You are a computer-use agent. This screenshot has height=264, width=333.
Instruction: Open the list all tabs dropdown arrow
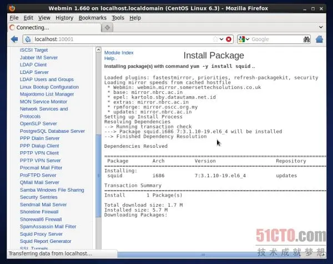pyautogui.click(x=321, y=27)
